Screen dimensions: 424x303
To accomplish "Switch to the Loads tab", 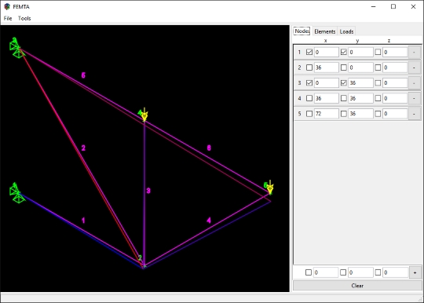I will (347, 31).
